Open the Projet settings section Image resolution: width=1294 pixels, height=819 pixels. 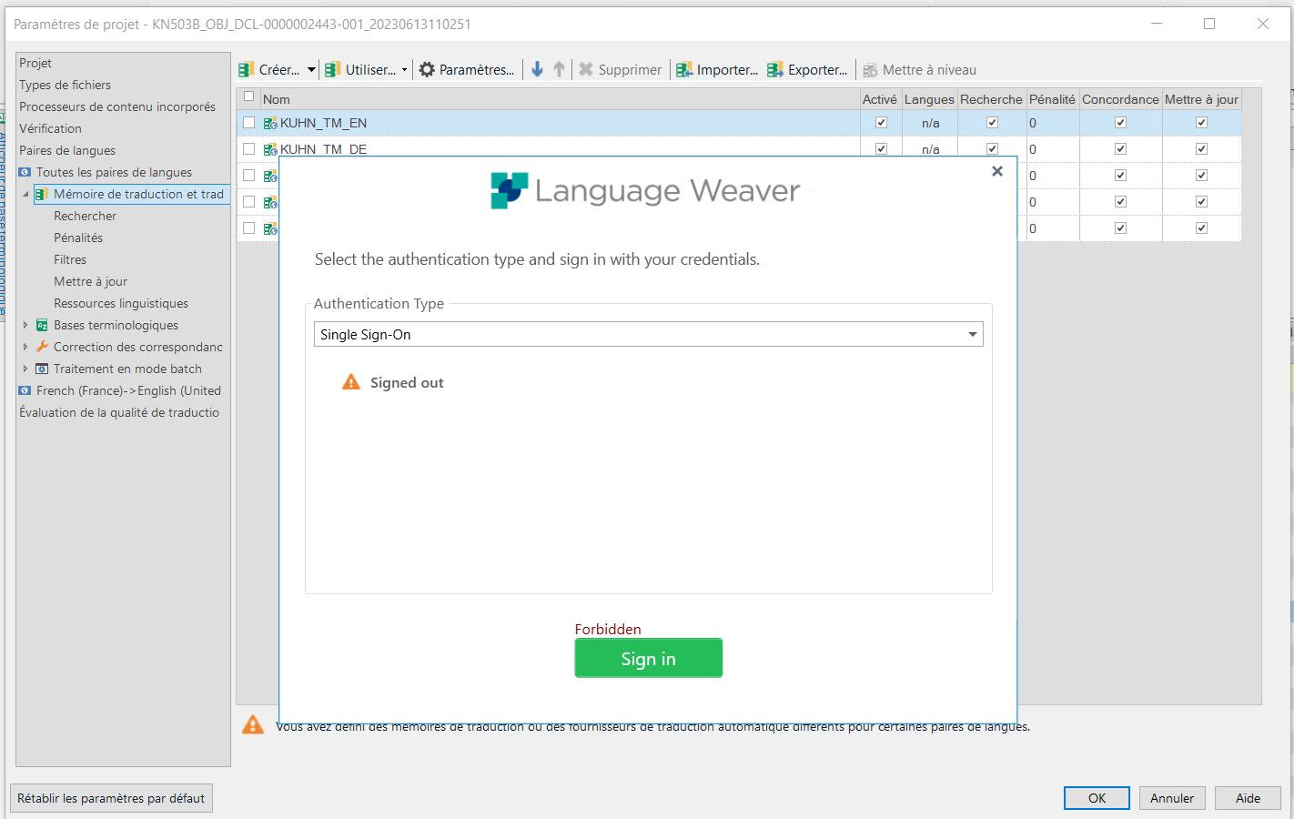tap(34, 62)
